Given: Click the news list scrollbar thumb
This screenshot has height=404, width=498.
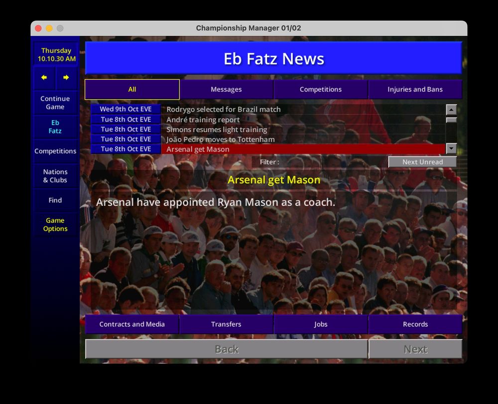Looking at the screenshot, I should [x=451, y=120].
